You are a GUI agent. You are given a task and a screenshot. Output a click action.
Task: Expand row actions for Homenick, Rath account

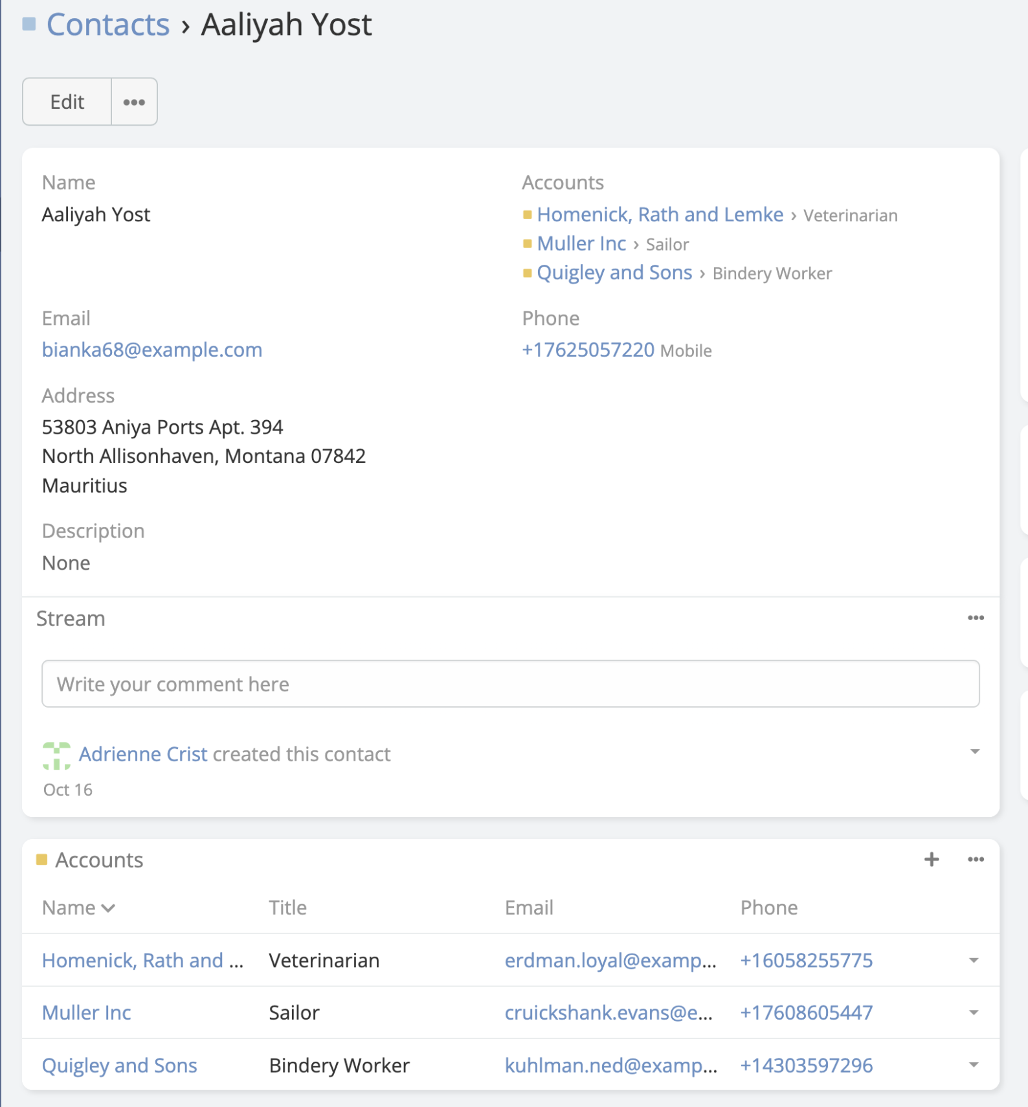pyautogui.click(x=974, y=961)
